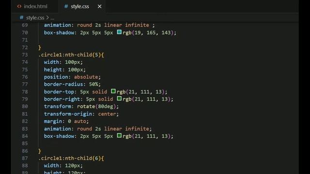Open the line 79 border-right color swatch
Screen dimensions: 310x174
click(x=119, y=99)
